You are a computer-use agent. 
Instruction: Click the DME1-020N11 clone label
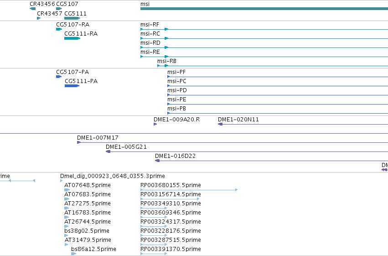pyautogui.click(x=238, y=120)
